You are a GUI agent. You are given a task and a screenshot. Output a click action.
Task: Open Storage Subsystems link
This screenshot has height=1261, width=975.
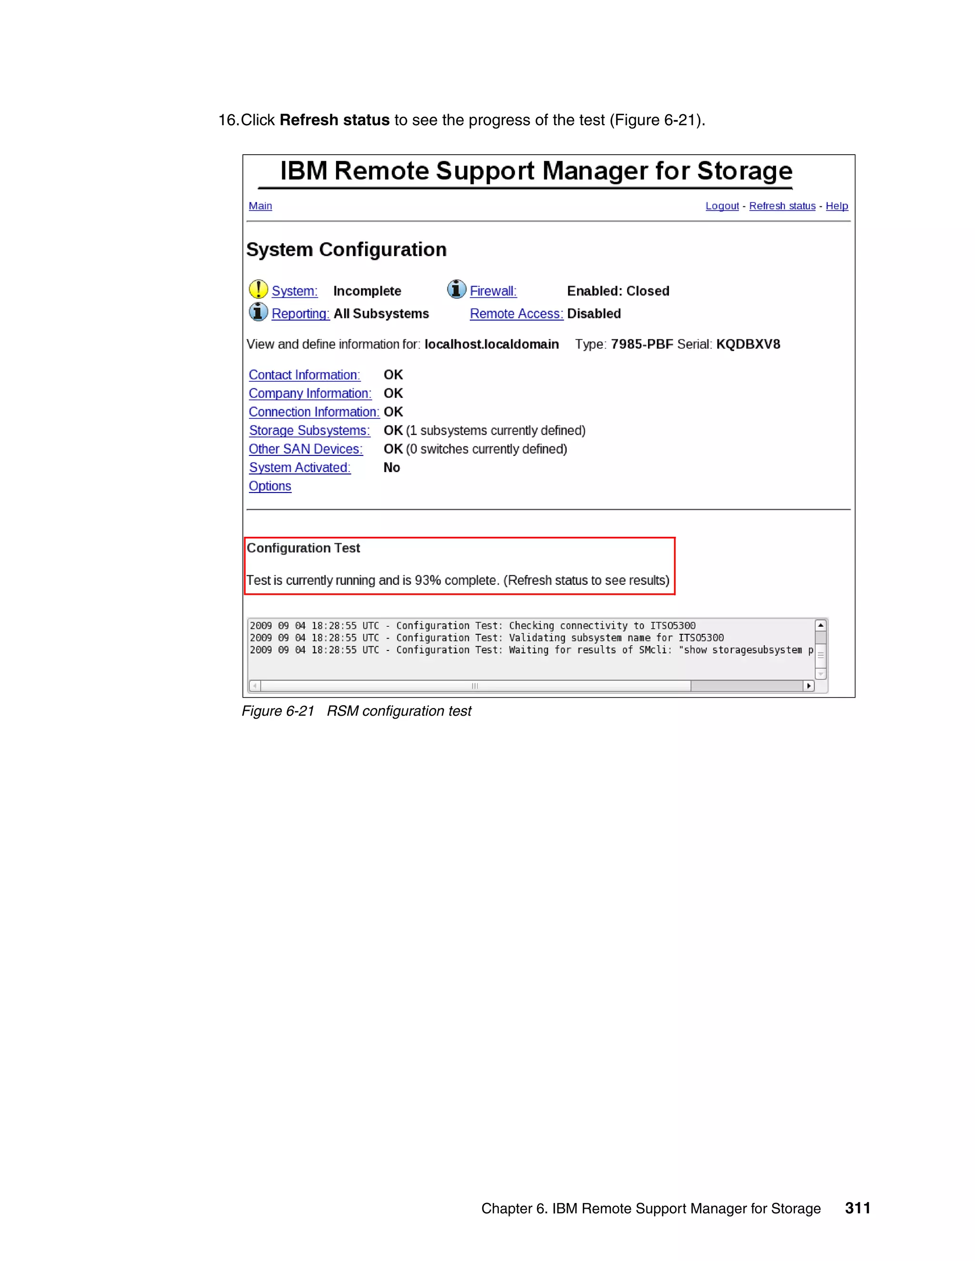pyautogui.click(x=309, y=430)
